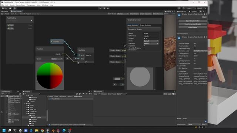Screen dimensions: 237x133
Task: Click the Name input field showing Scale
Action: (x=151, y=34)
